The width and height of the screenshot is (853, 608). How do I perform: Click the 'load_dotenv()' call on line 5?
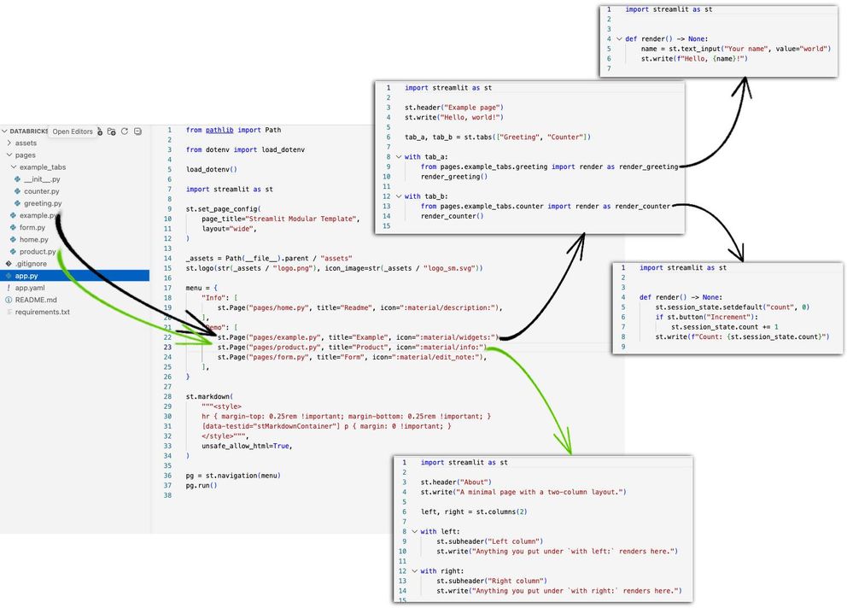[211, 169]
